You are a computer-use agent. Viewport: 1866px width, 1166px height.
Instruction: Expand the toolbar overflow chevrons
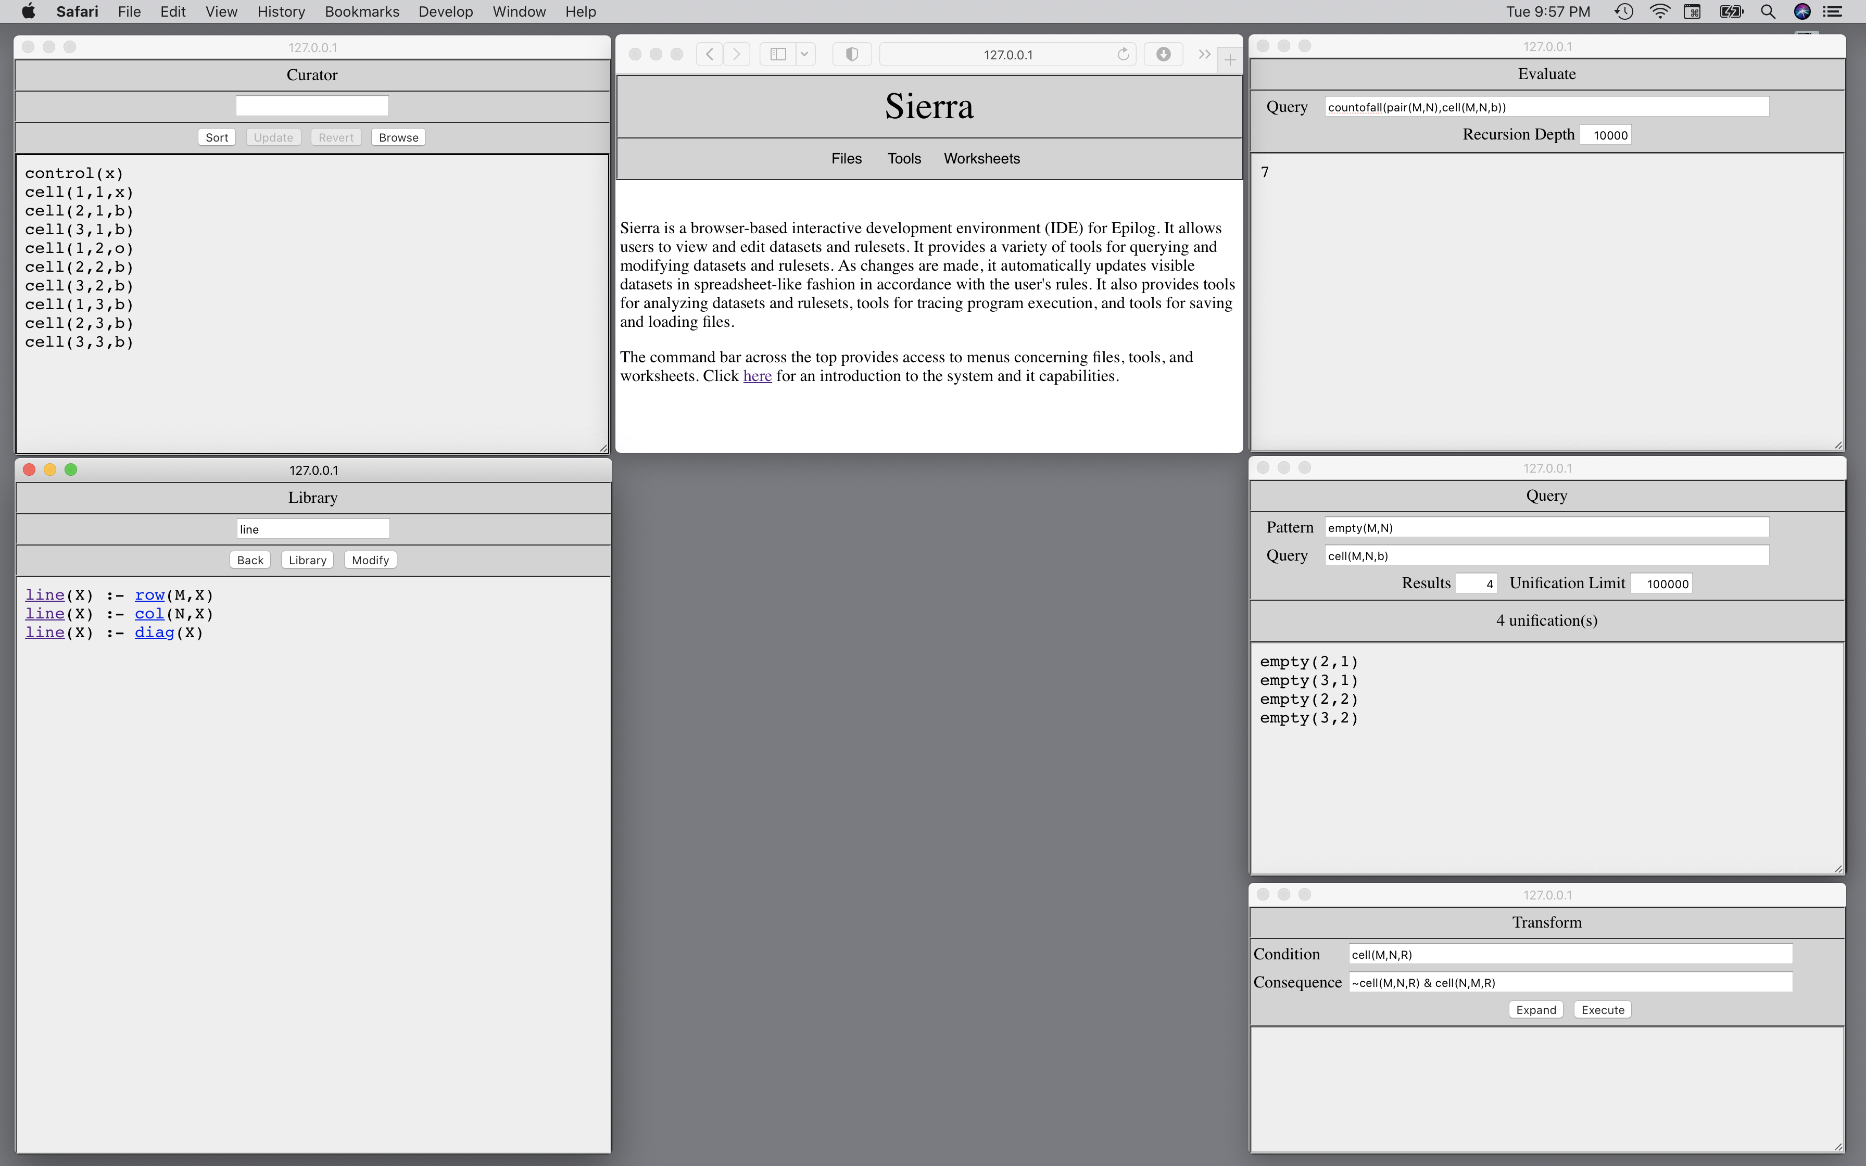[x=1204, y=54]
